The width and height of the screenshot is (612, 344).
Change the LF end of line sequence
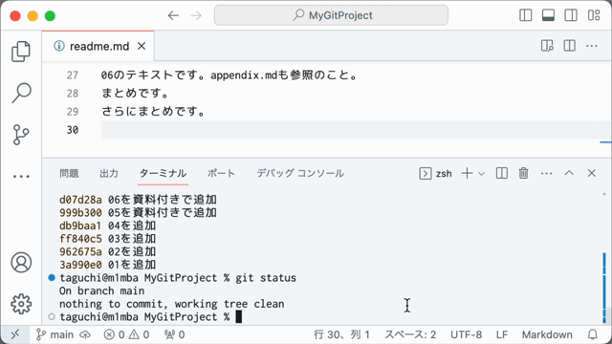tap(502, 334)
